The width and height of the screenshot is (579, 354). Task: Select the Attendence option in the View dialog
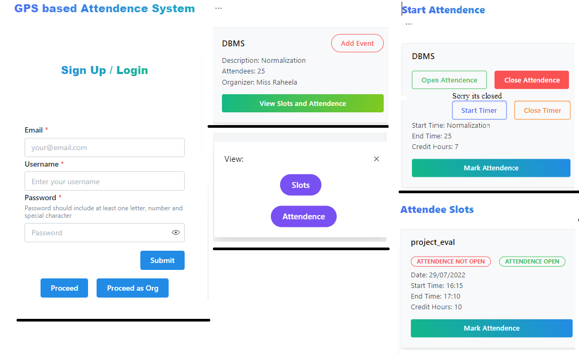[x=303, y=216]
